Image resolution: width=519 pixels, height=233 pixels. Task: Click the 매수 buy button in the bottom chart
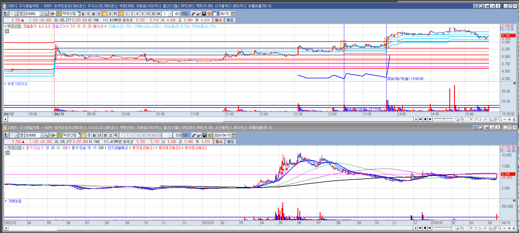[x=219, y=142]
